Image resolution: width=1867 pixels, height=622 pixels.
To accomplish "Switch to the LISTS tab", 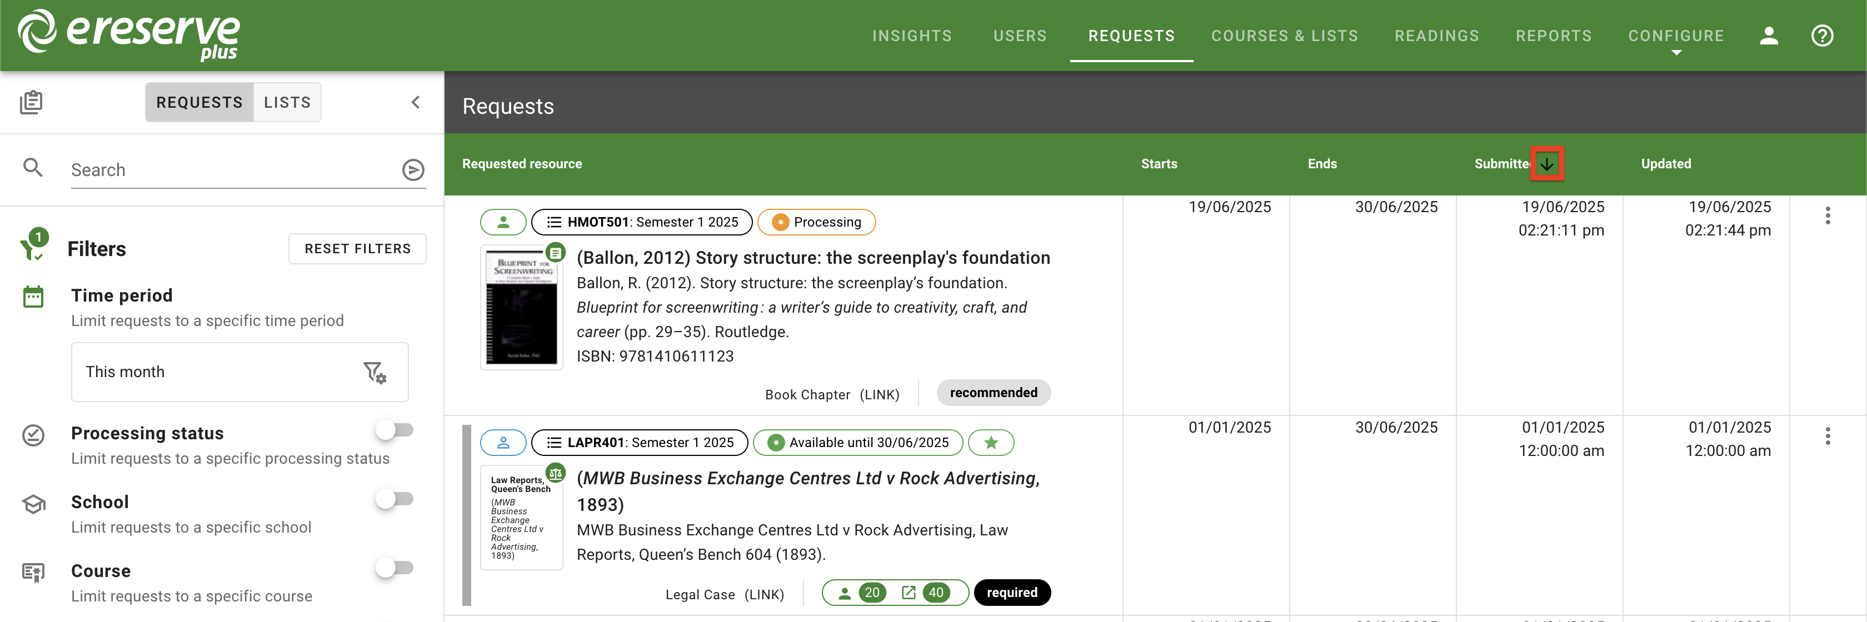I will [287, 102].
